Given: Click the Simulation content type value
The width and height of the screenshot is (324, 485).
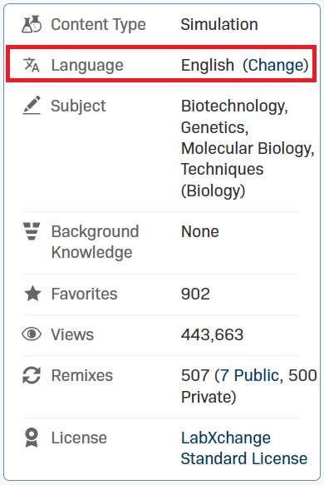Looking at the screenshot, I should click(x=219, y=24).
